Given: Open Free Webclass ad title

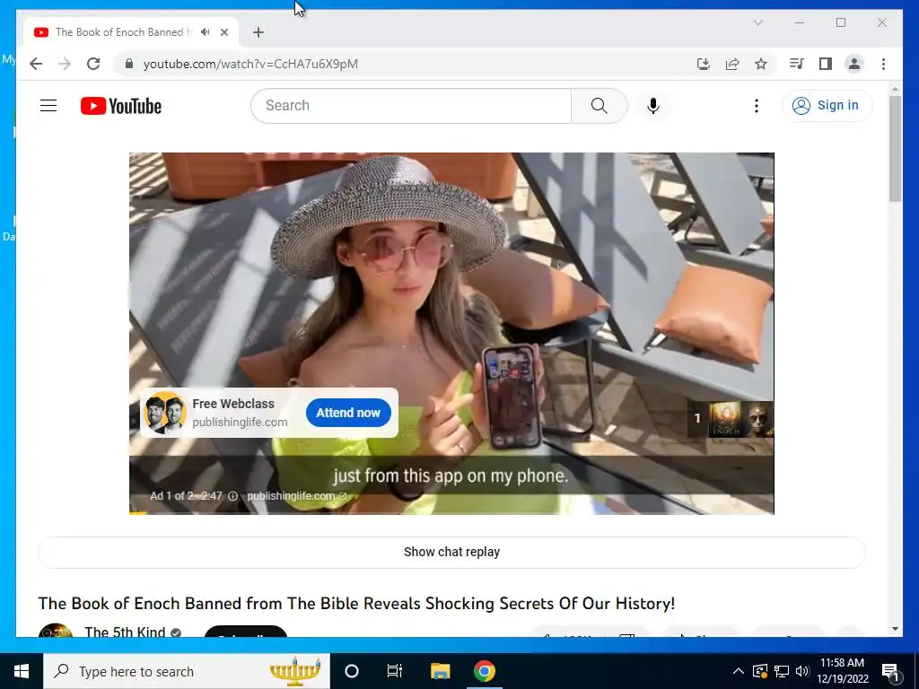Looking at the screenshot, I should coord(233,404).
